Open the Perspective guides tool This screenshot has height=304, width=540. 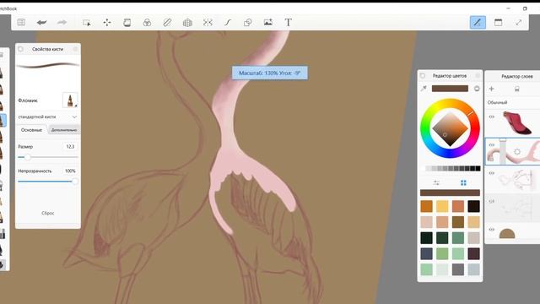[x=187, y=23]
